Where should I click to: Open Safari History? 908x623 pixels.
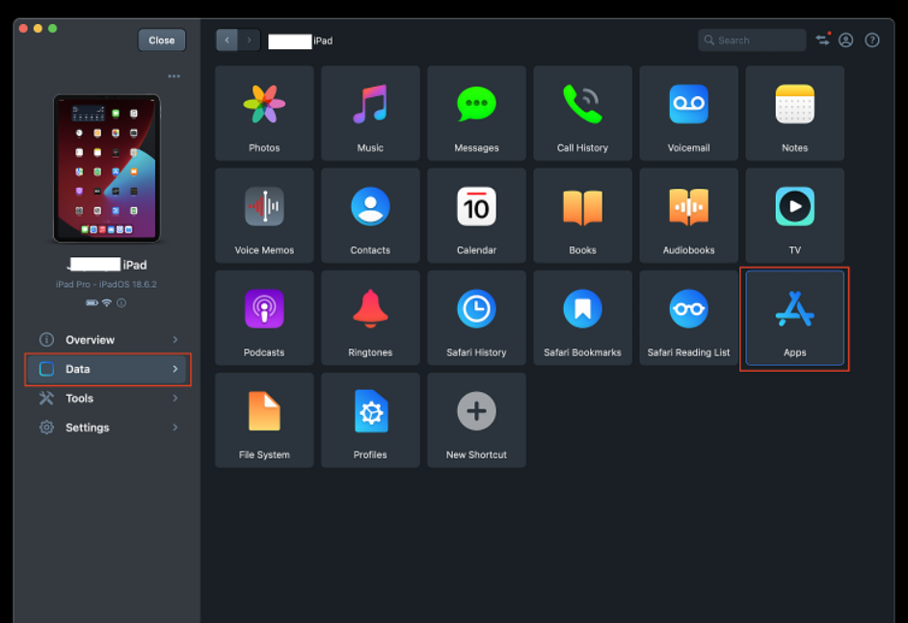(x=476, y=318)
